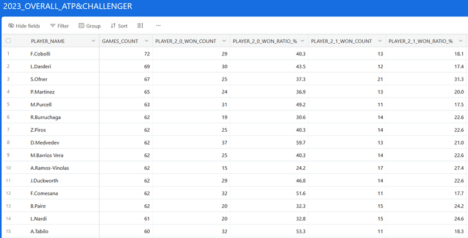Select row number 8

(8, 142)
